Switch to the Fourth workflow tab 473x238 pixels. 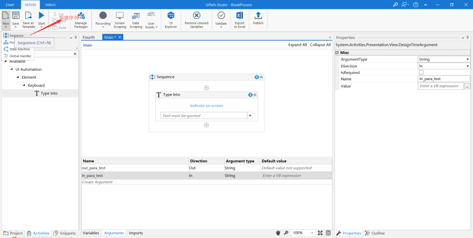(x=89, y=37)
